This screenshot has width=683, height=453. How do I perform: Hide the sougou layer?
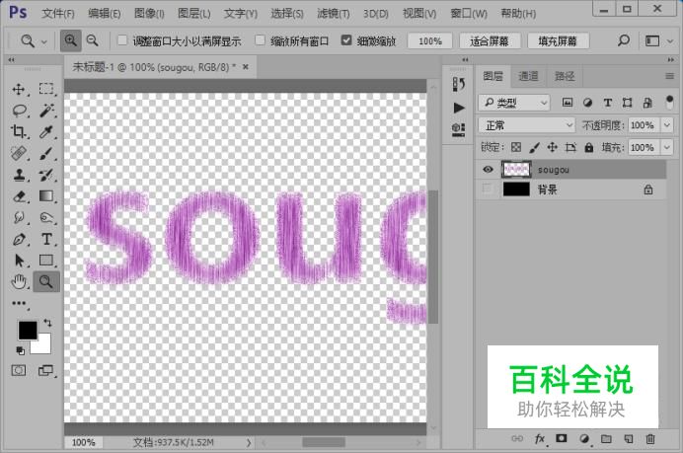pos(488,170)
